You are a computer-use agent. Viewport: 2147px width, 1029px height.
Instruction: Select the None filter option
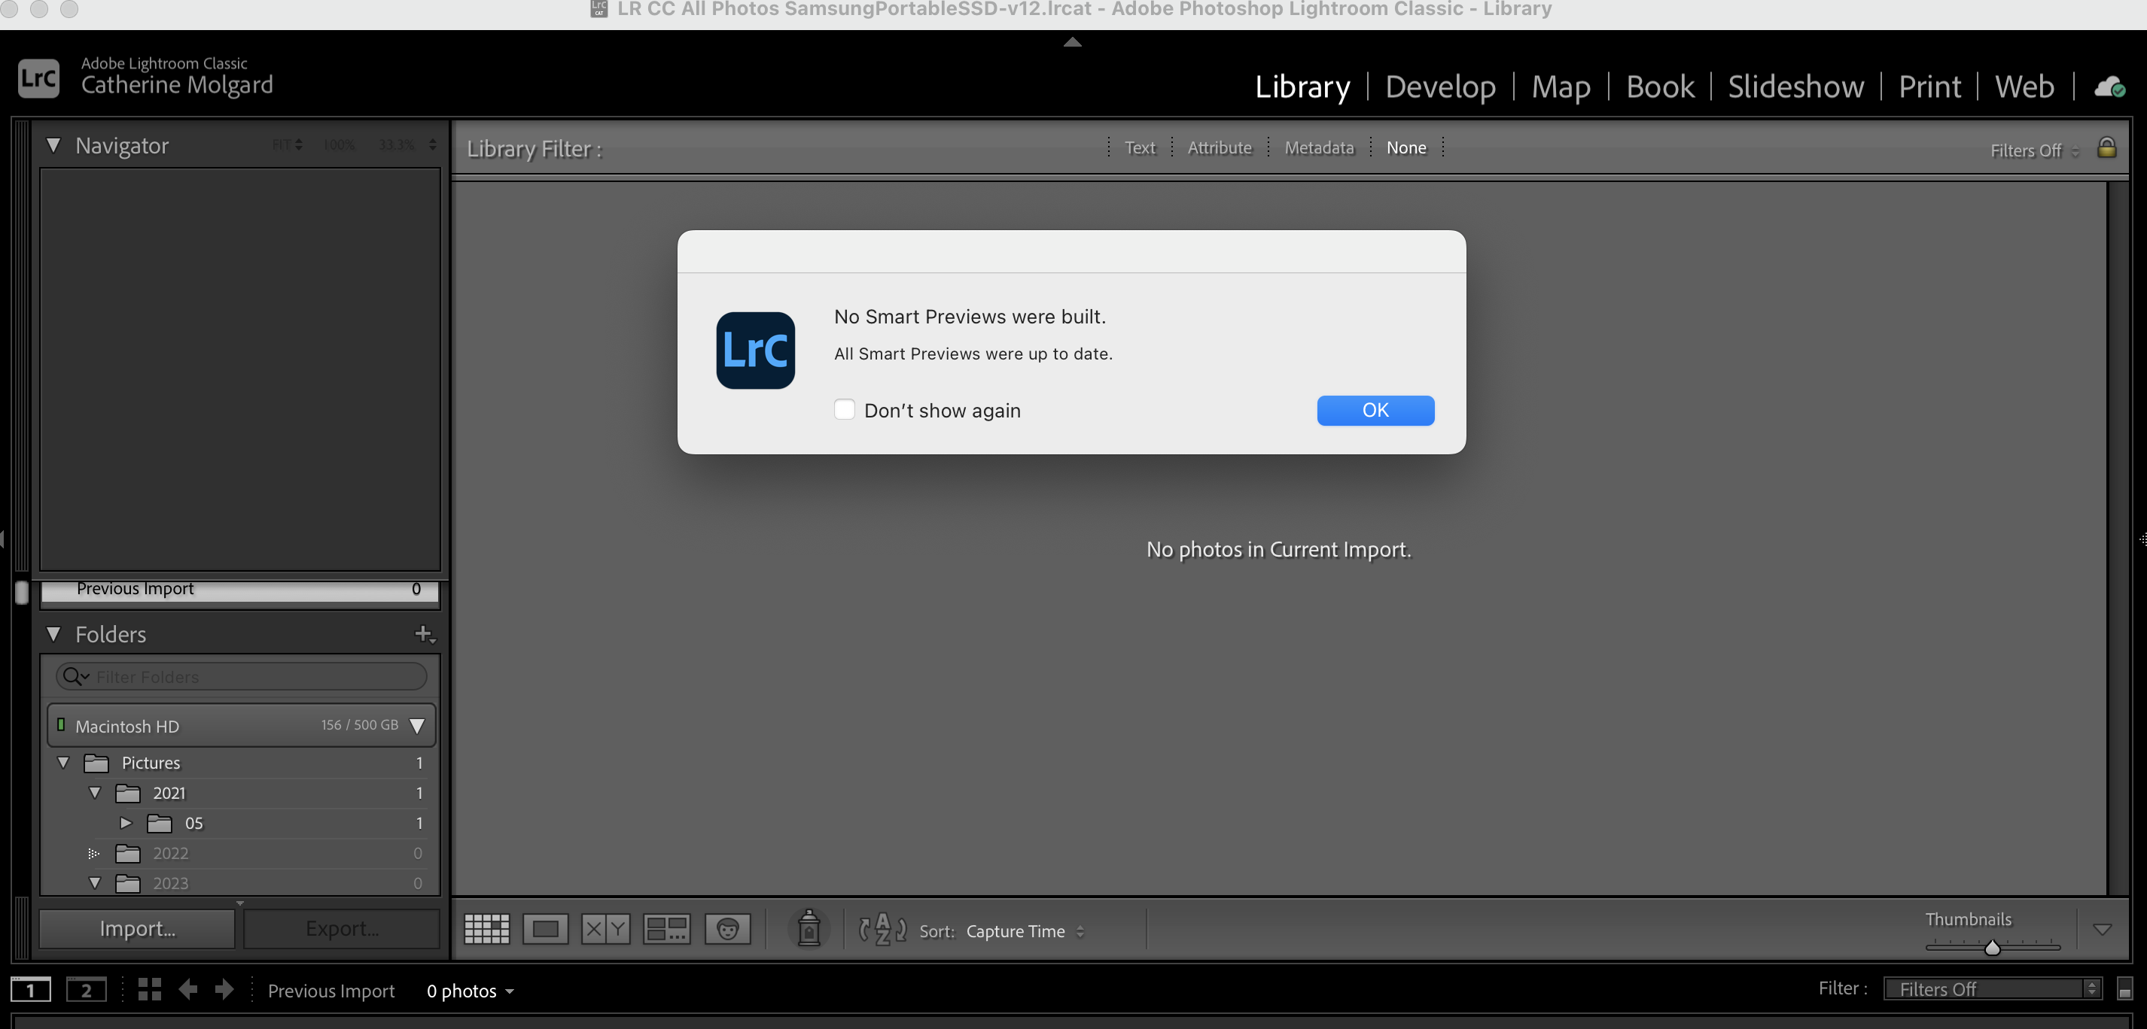1406,147
